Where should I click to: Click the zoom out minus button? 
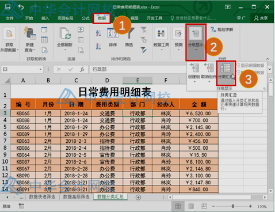click(x=213, y=206)
